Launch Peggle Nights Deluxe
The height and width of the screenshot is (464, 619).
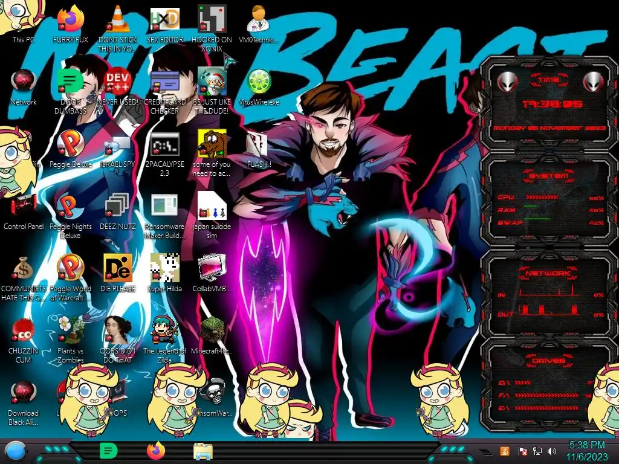pos(71,216)
